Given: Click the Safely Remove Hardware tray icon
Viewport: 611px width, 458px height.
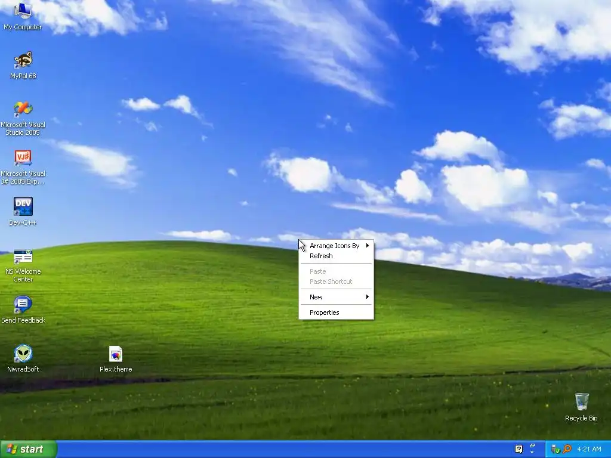Looking at the screenshot, I should click(x=556, y=449).
